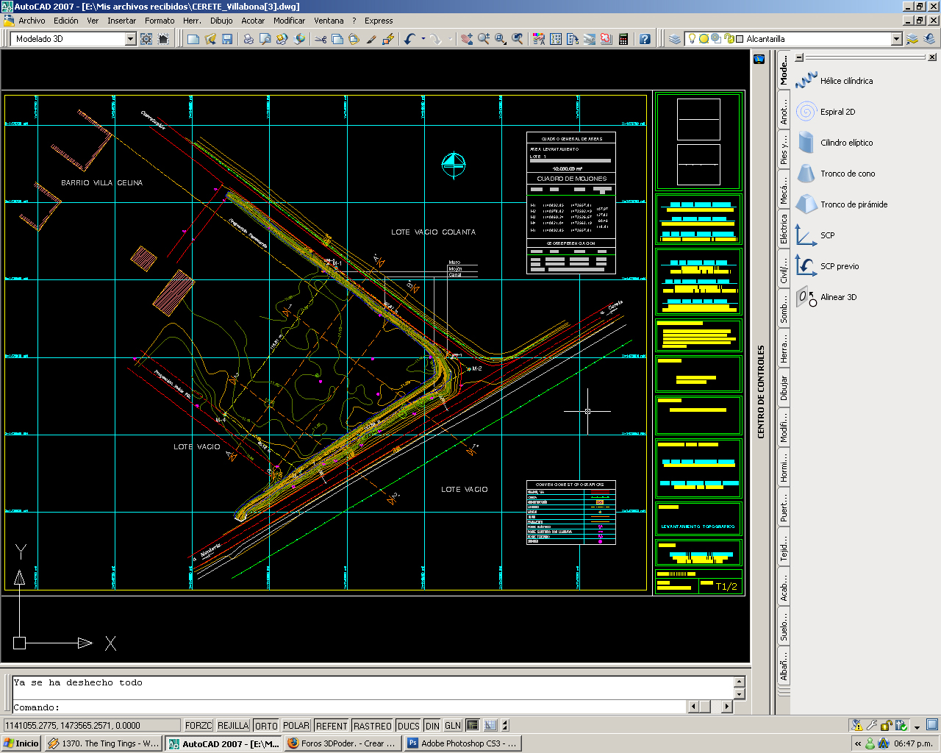The width and height of the screenshot is (941, 753).
Task: Select the Alinear 3D tool
Action: pyautogui.click(x=826, y=297)
